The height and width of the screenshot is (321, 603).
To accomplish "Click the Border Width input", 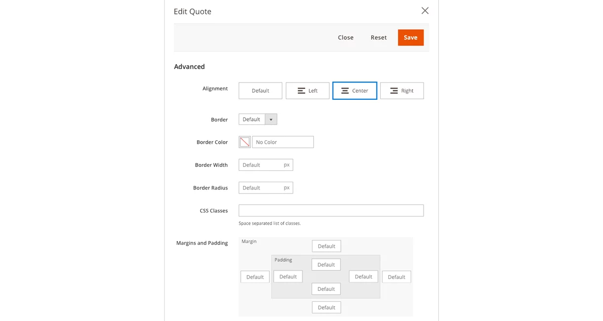I will (x=266, y=165).
